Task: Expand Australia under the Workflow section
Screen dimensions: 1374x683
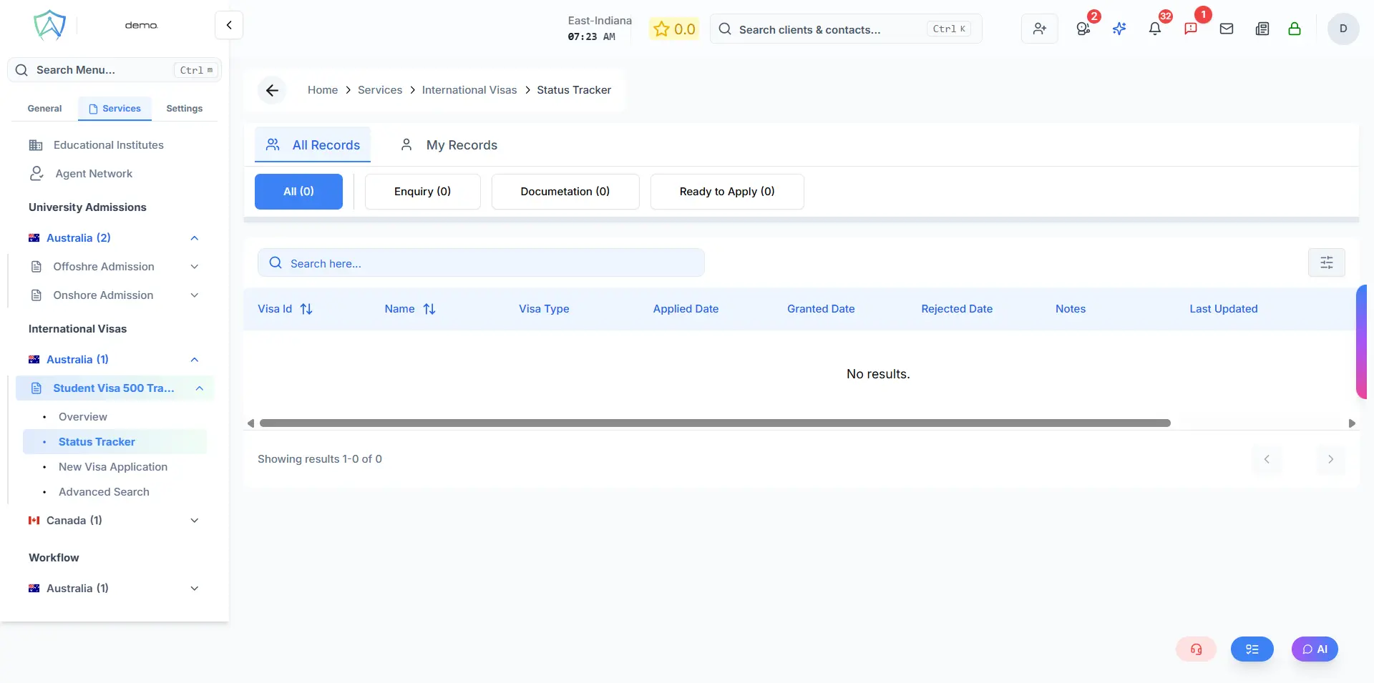Action: point(194,589)
